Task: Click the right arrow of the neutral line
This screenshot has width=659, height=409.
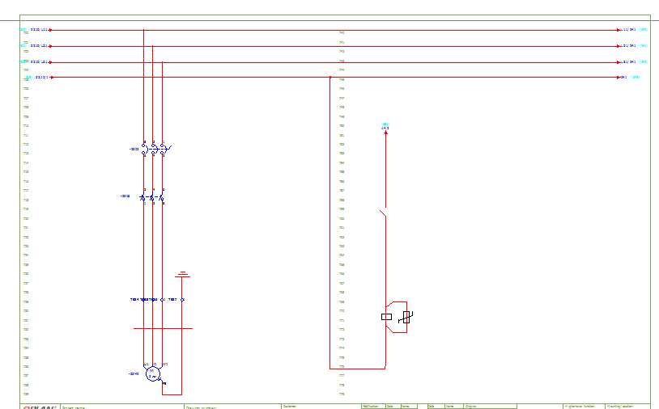Action: point(619,77)
